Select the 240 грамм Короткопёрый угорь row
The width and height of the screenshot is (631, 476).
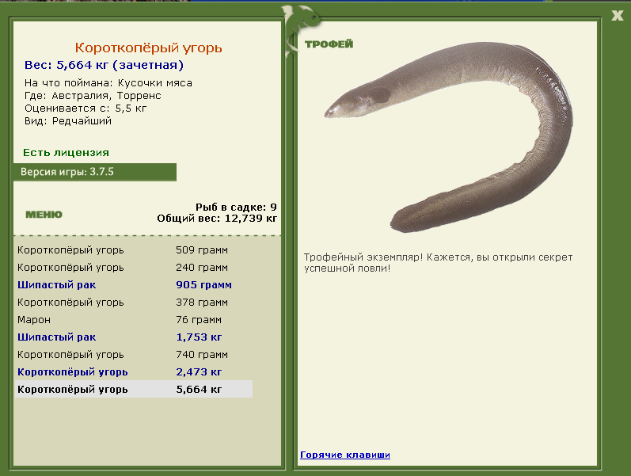(x=134, y=268)
